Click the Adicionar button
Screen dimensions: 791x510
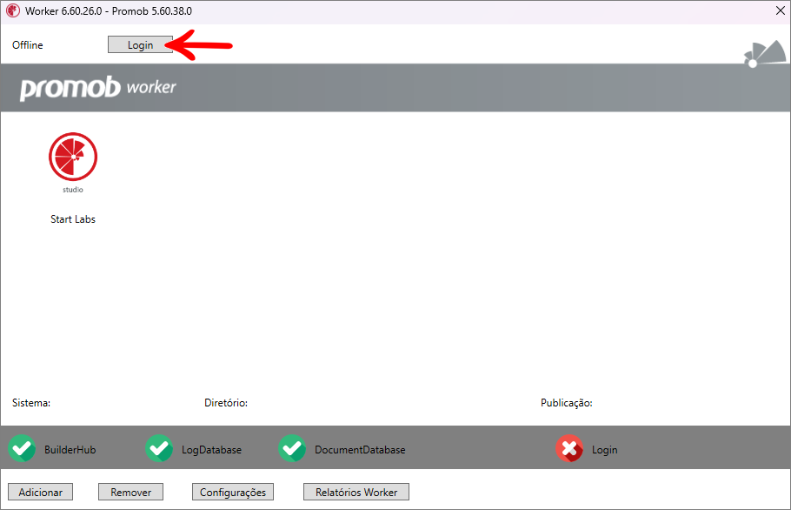point(40,493)
